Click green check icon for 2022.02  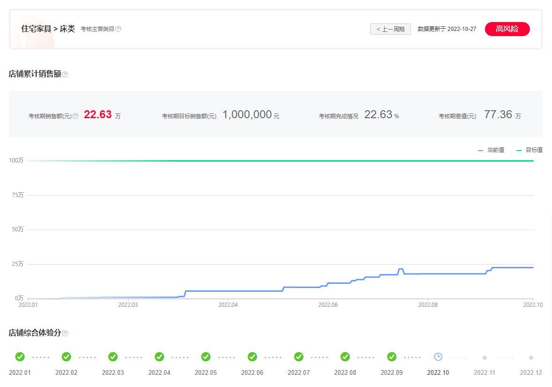pyautogui.click(x=66, y=357)
